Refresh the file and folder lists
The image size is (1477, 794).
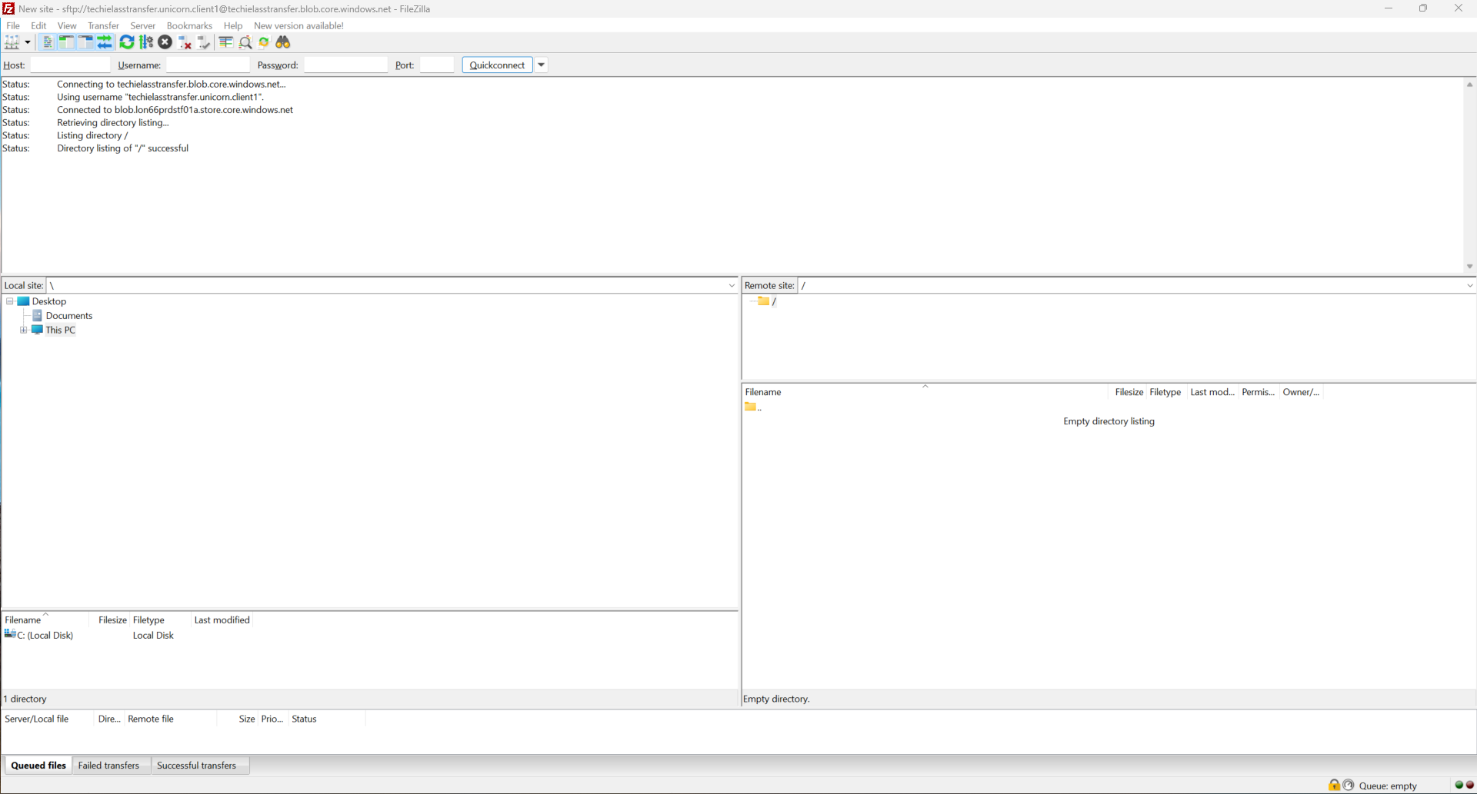pos(127,42)
